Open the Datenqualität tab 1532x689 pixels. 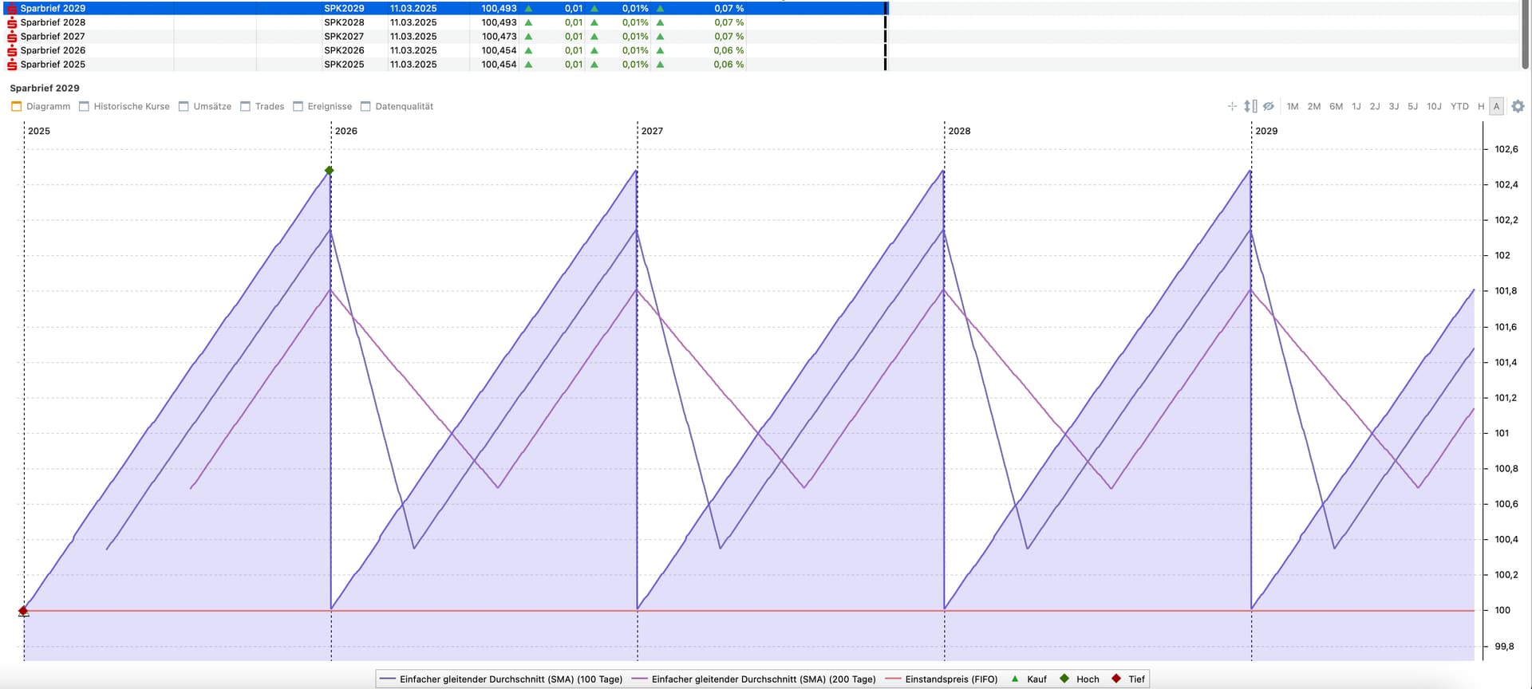click(x=397, y=107)
